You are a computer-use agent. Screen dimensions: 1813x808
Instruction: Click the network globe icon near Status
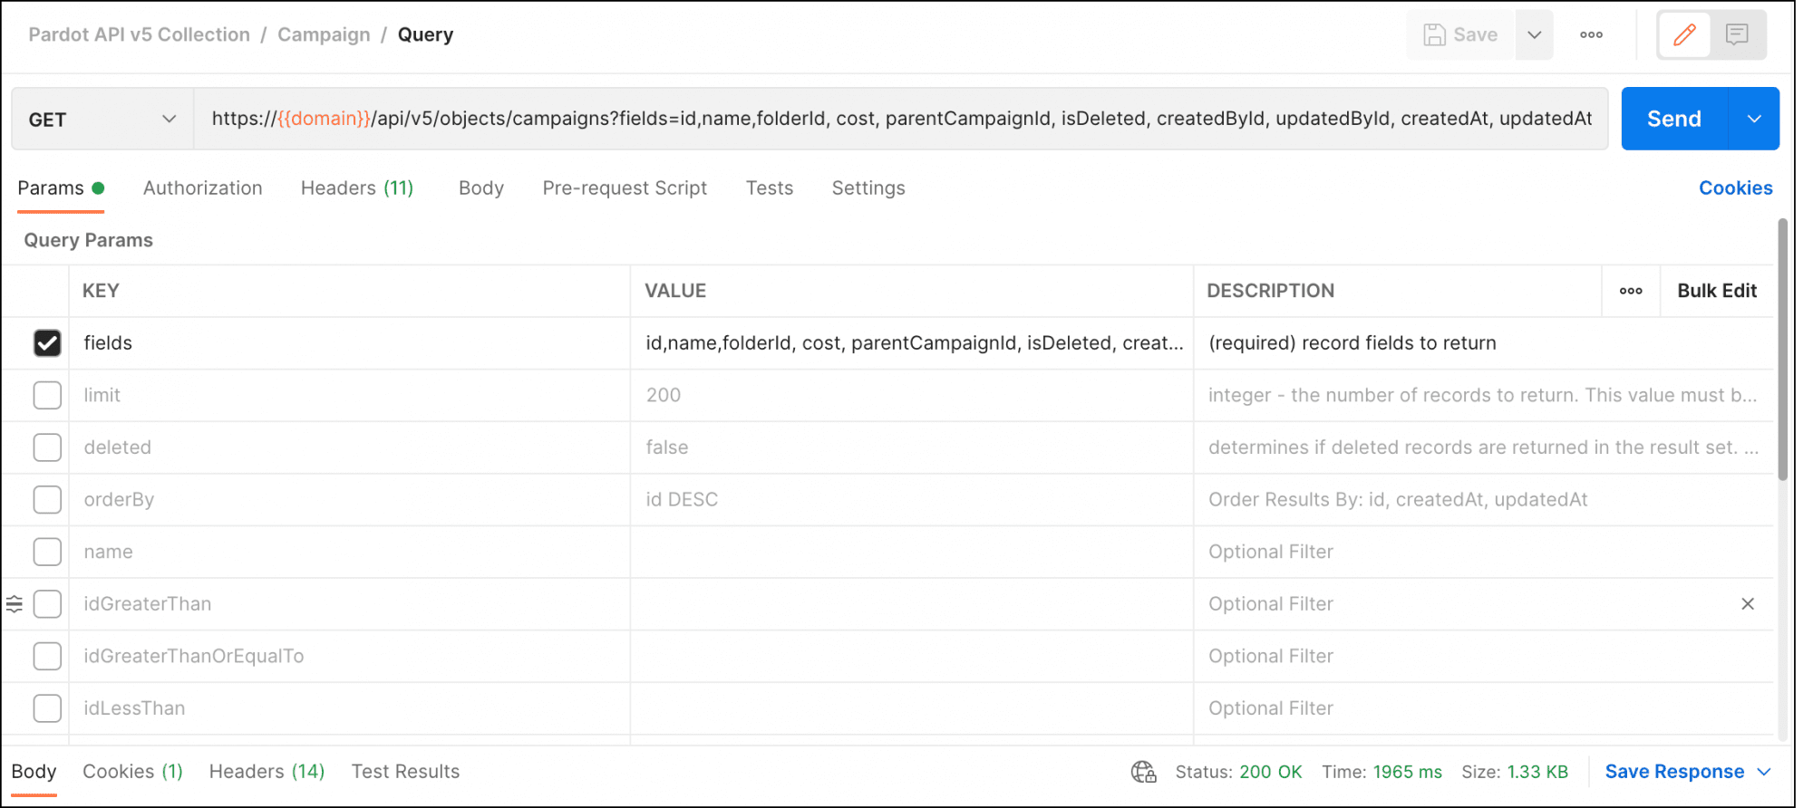coord(1143,772)
